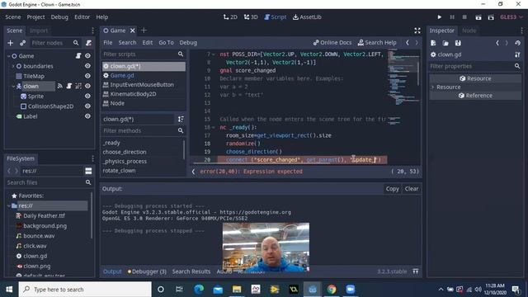528x297 pixels.
Task: Open the script icon on Game node
Action: pyautogui.click(x=78, y=56)
